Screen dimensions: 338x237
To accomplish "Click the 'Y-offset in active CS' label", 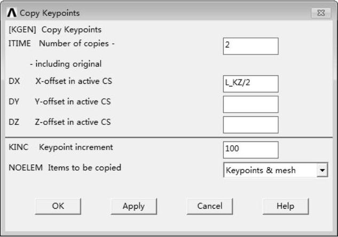I will (73, 101).
